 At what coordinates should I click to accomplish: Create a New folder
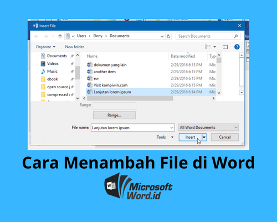click(74, 47)
